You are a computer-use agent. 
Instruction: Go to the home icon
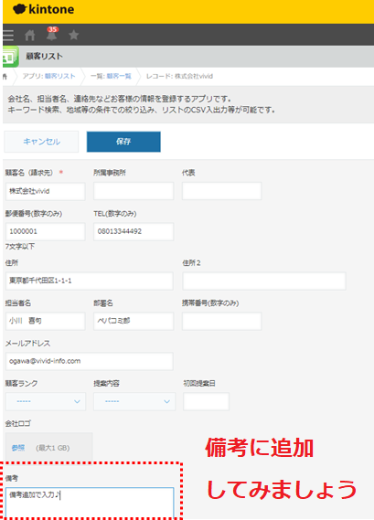coord(30,35)
